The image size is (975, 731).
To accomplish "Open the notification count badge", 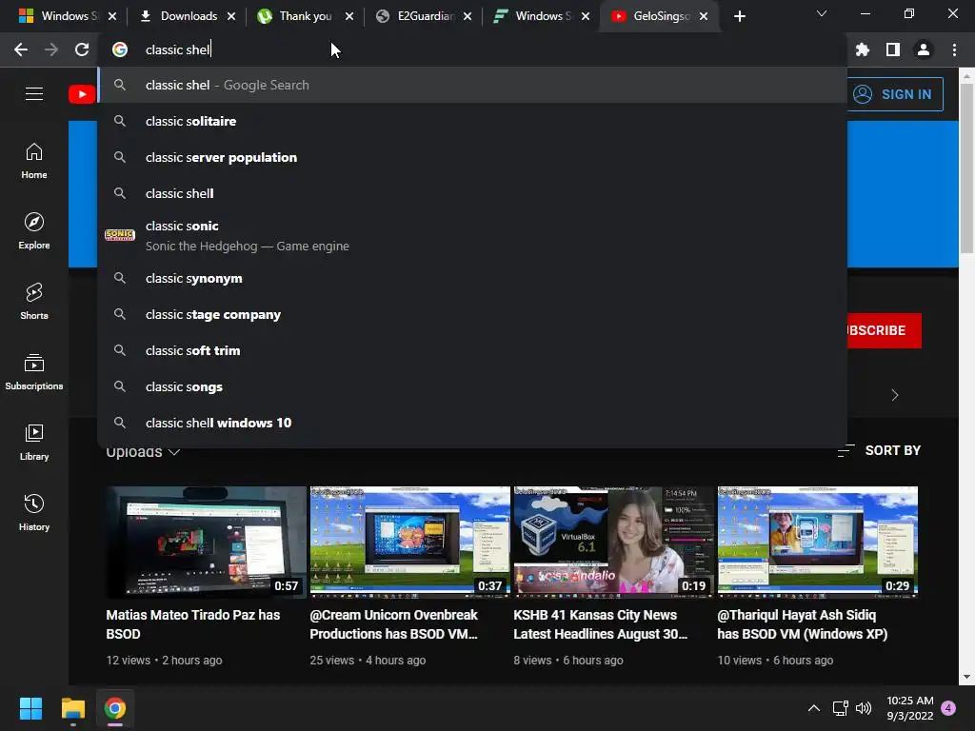I will point(948,708).
